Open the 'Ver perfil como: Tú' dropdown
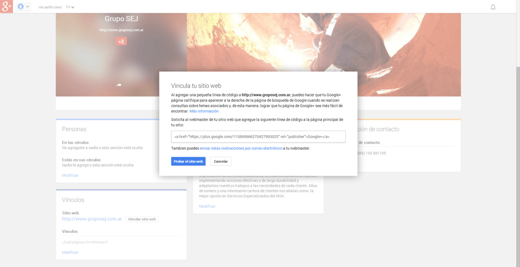Screen dimensions: 520x267 (69, 7)
